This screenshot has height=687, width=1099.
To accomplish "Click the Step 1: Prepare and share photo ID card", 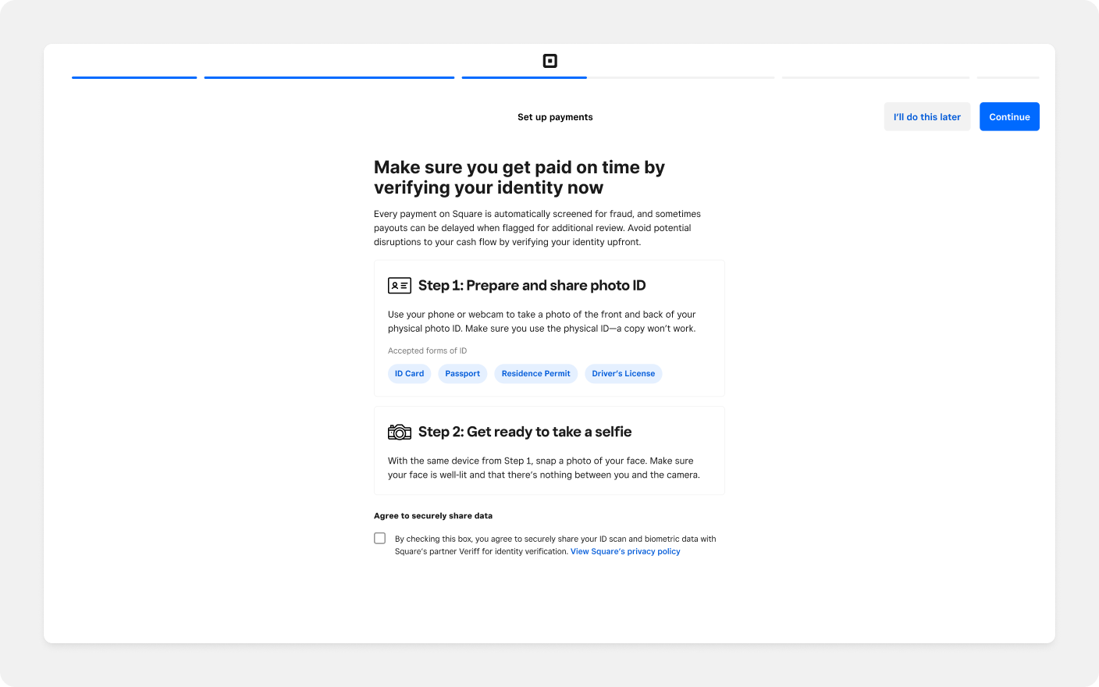I will pyautogui.click(x=549, y=328).
